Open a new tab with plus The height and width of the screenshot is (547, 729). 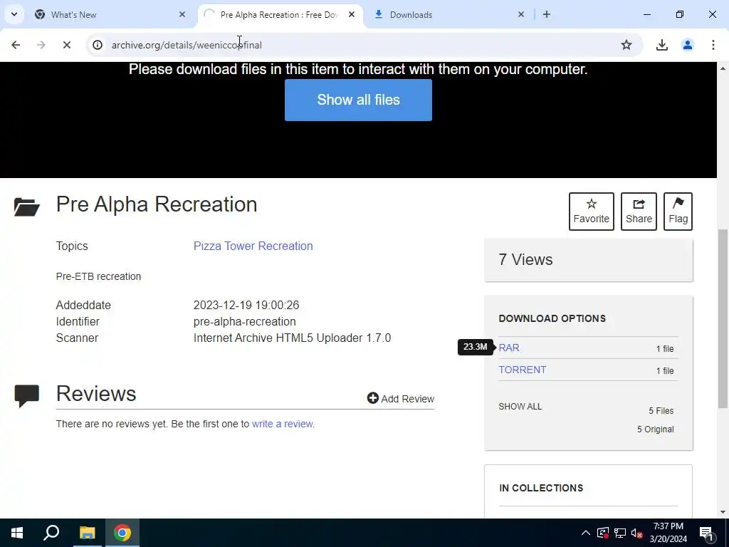pyautogui.click(x=547, y=14)
